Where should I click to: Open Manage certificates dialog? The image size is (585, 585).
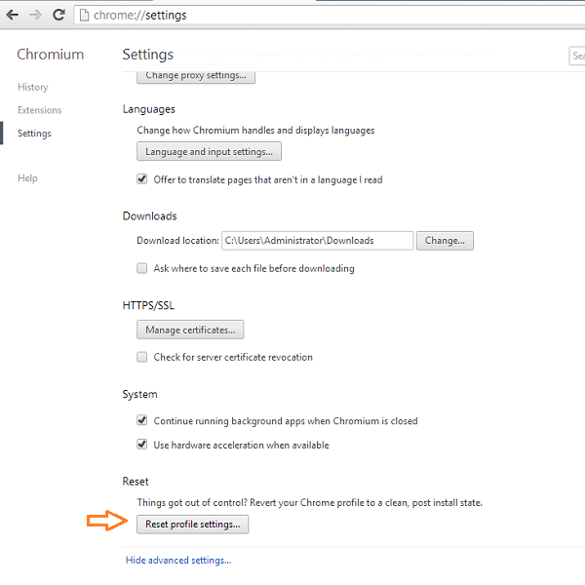(x=190, y=330)
